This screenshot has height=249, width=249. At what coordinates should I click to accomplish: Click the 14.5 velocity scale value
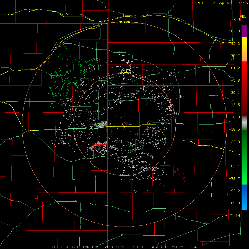point(235,105)
